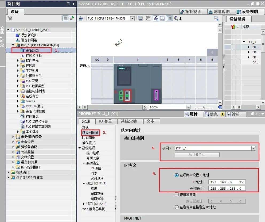This screenshot has height=222, width=265.
Task: Switch to the IO 变量 tab
Action: (106, 121)
